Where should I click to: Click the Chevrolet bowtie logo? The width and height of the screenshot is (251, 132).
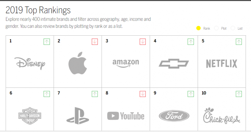[x=174, y=63]
